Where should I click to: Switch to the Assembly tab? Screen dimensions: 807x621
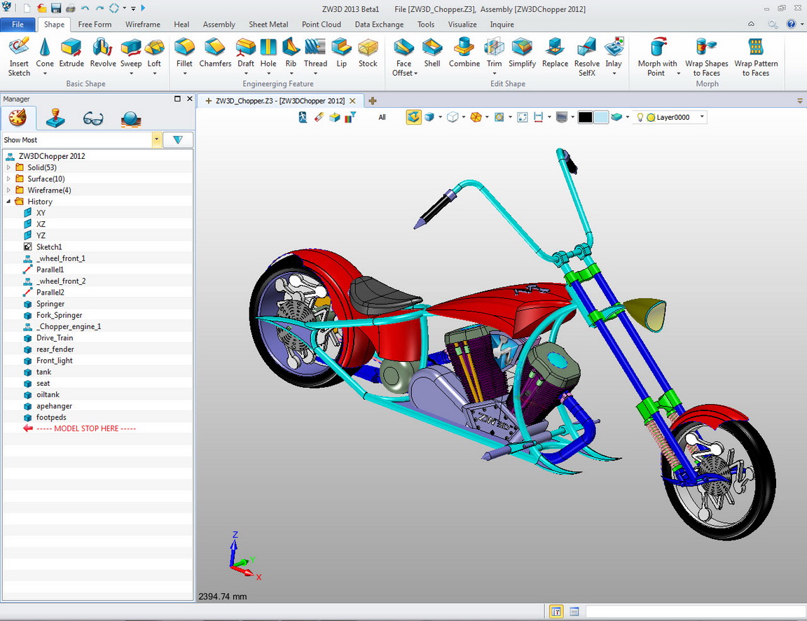point(219,25)
